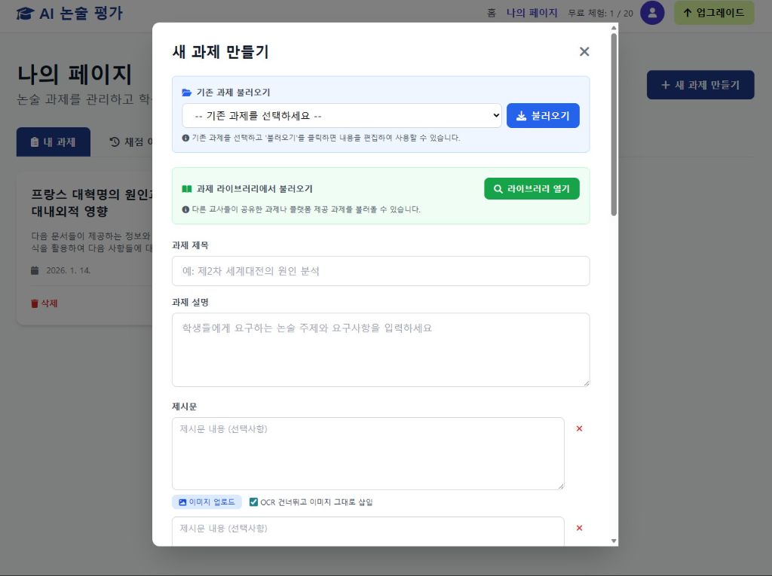Remove the second 제시문 using its red X
Viewport: 772px width, 576px height.
click(x=579, y=528)
